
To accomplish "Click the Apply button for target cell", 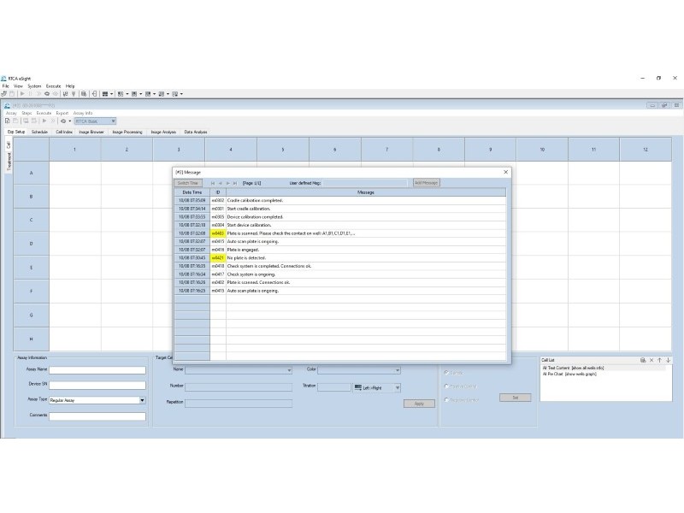I will [x=419, y=404].
